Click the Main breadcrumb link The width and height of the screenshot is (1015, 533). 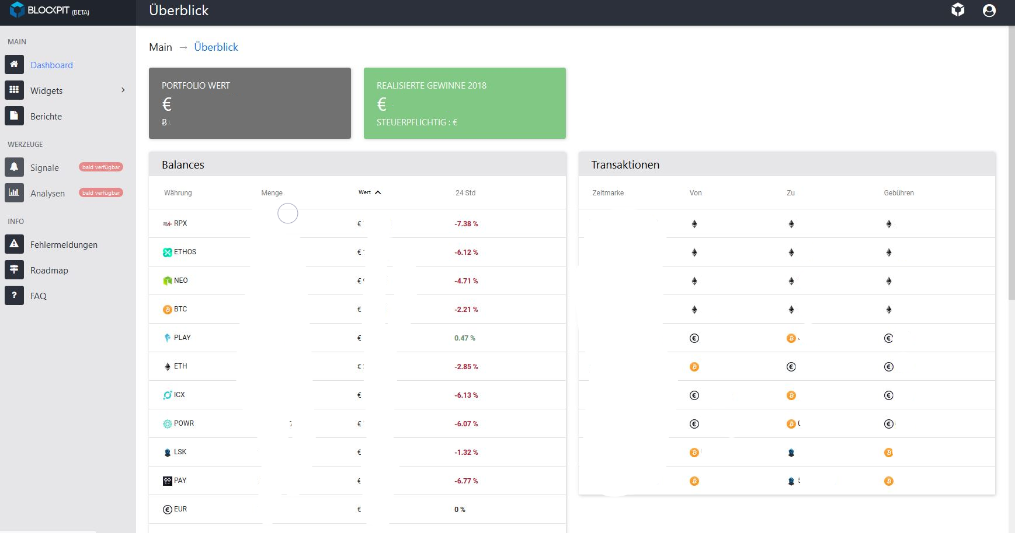click(161, 47)
